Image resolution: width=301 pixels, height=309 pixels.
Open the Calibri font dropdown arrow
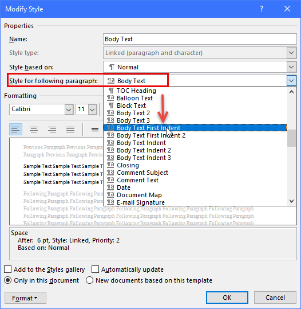point(69,109)
